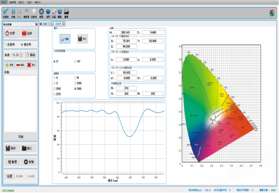Increase the angle spinner value
Image resolution: width=279 pixels, height=193 pixels.
(x=21, y=54)
